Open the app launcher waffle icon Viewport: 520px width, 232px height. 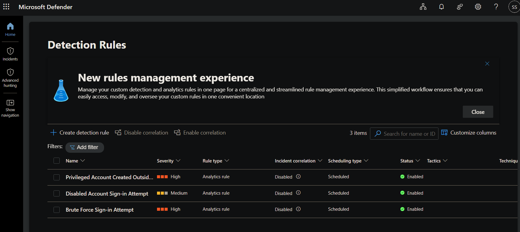pos(6,7)
